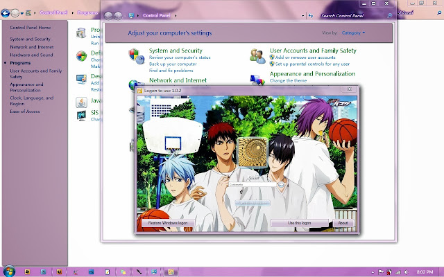Click the Network and Internet globe icon
Image resolution: width=444 pixels, height=277 pixels.
[136, 85]
